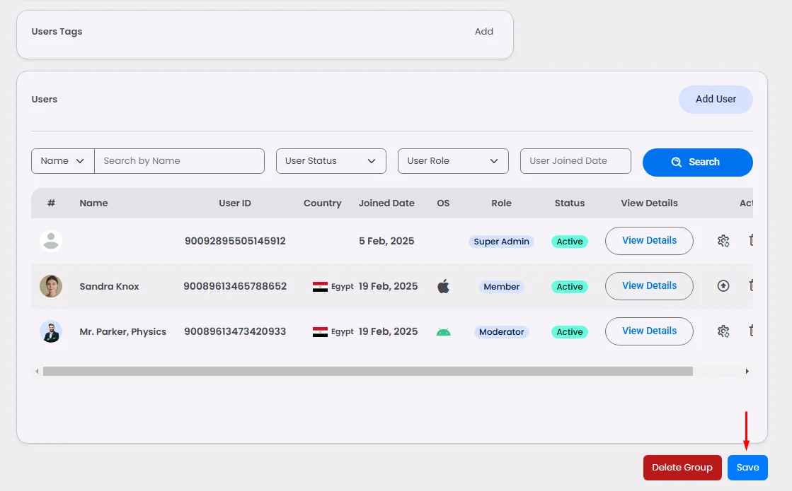Viewport: 792px width, 491px height.
Task: Click the promote arrow icon for Sandra Knox
Action: coord(723,286)
